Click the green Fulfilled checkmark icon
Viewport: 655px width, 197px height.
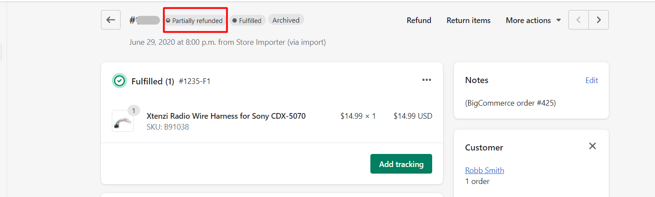[x=119, y=81]
